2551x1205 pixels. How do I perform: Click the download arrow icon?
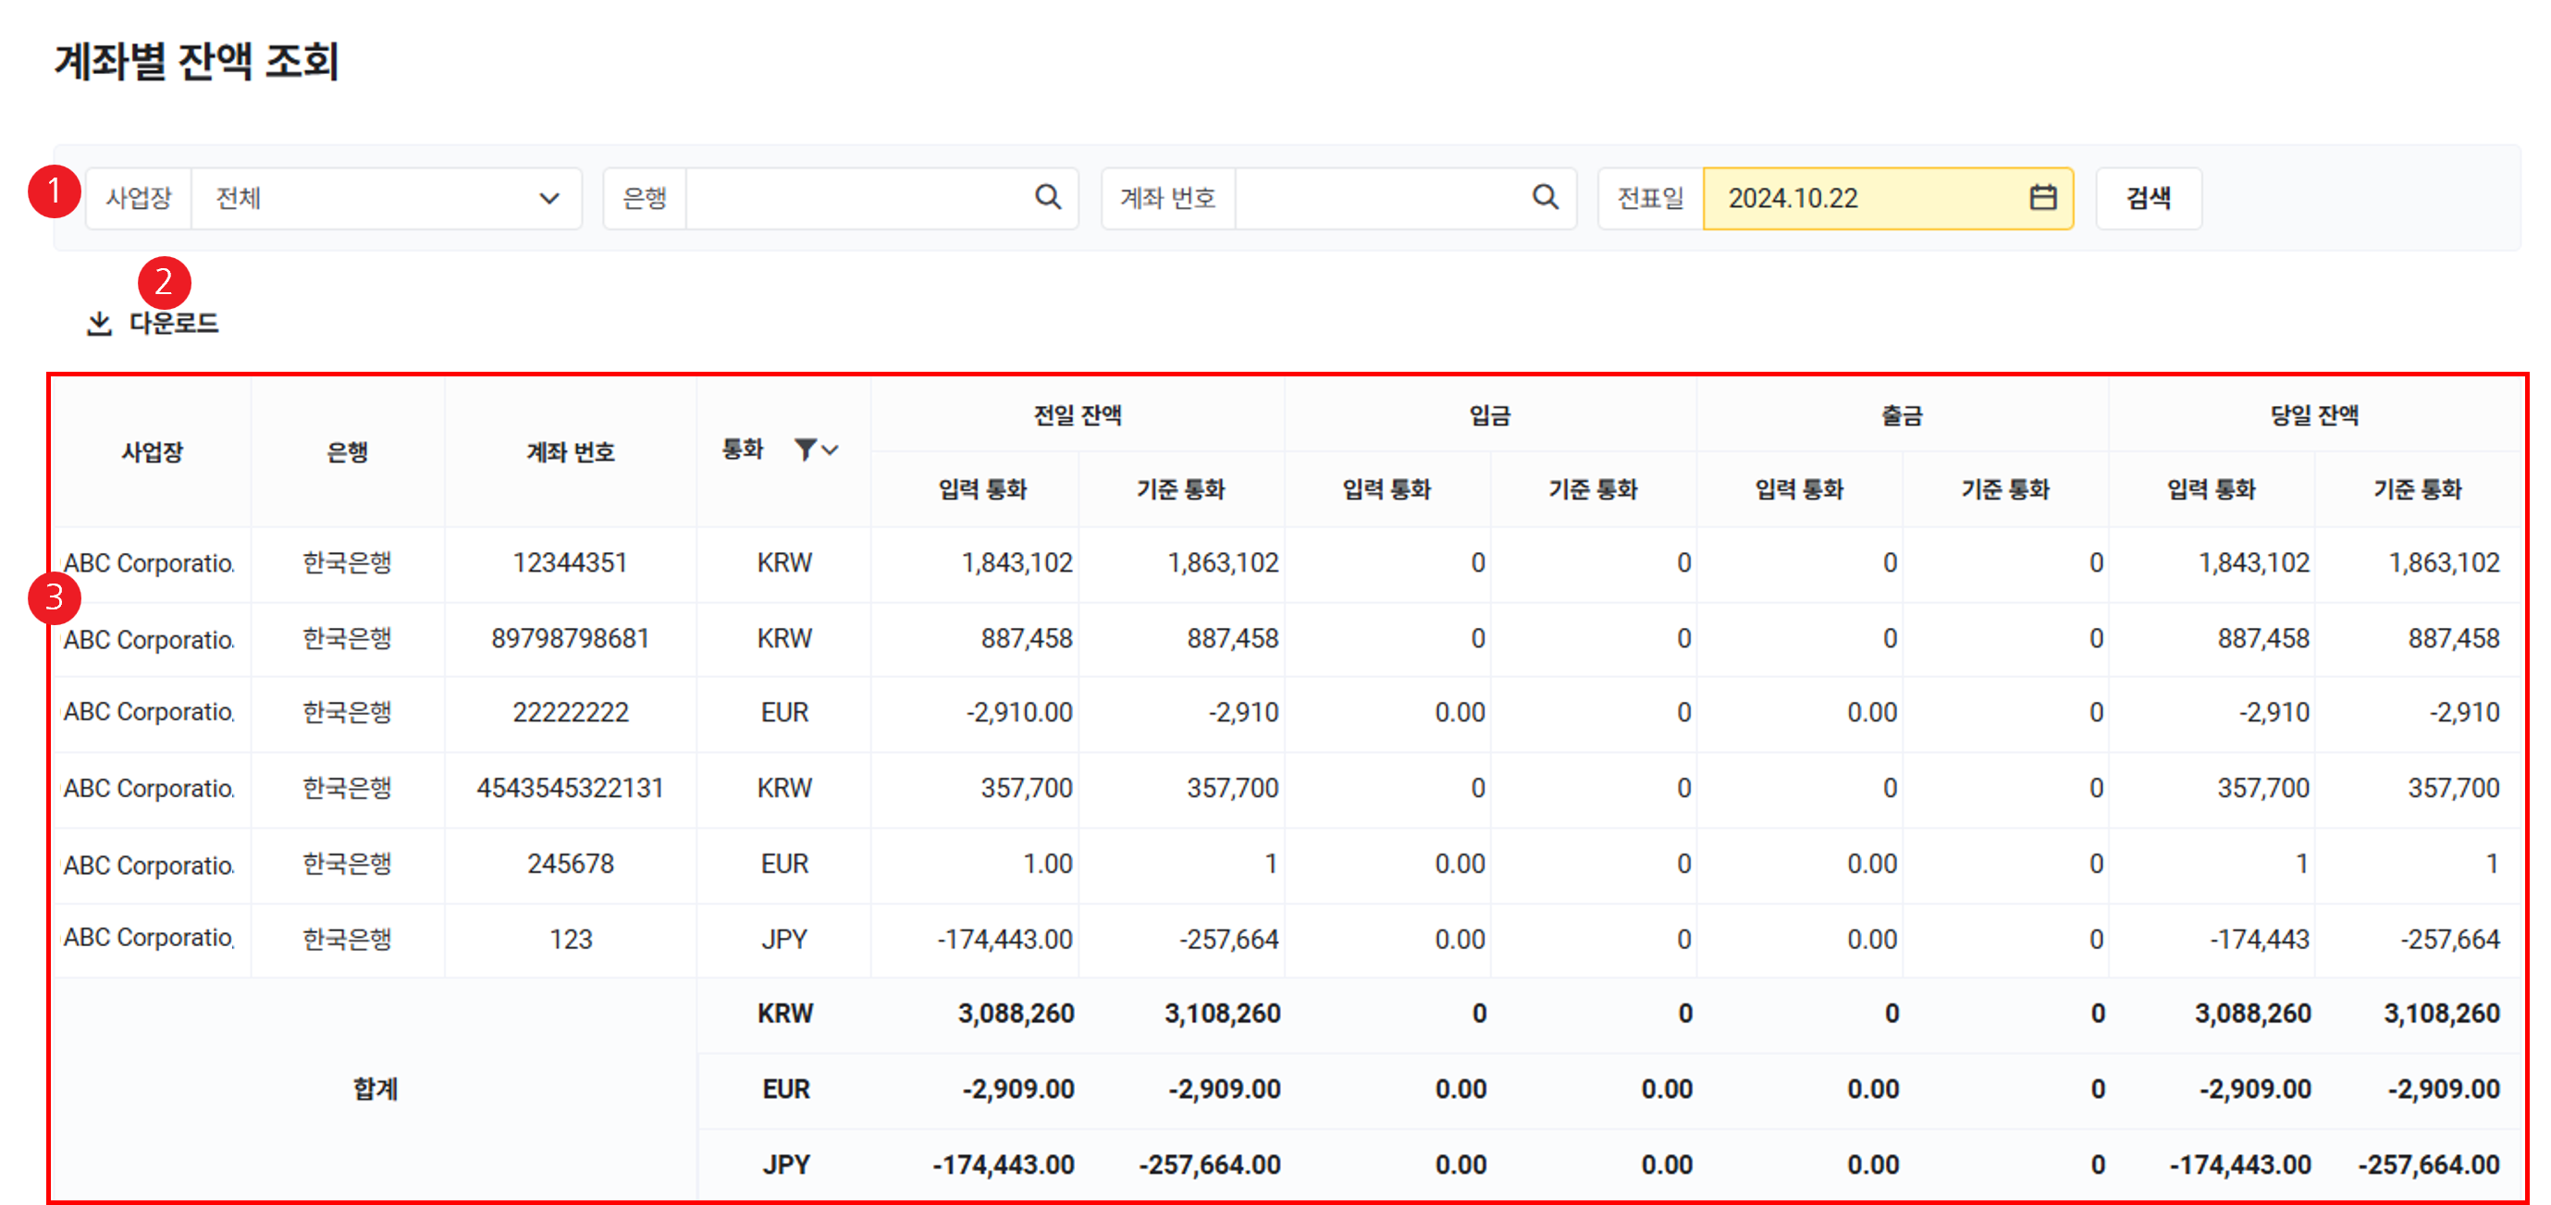(99, 324)
